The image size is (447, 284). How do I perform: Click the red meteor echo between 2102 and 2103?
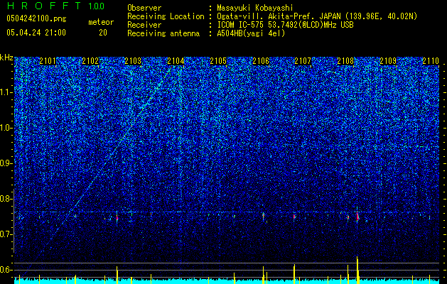pos(117,218)
